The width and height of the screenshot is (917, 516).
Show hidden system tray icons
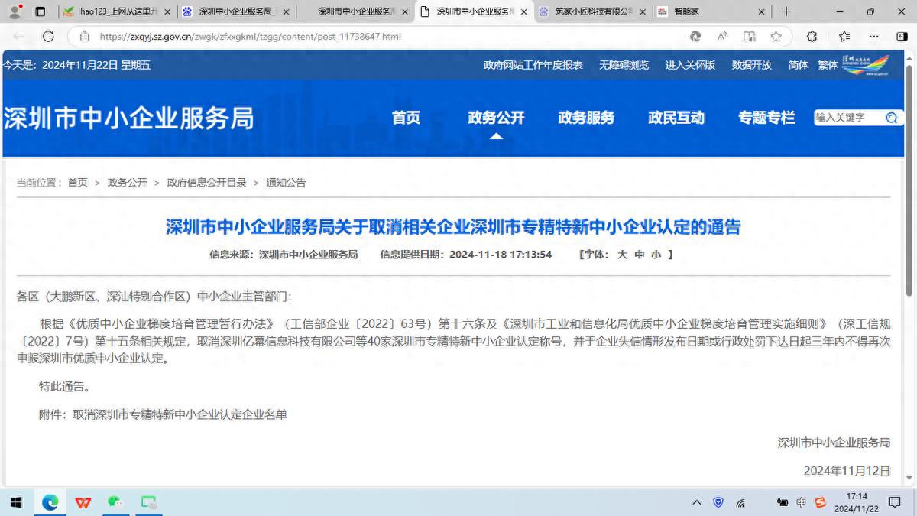click(696, 502)
